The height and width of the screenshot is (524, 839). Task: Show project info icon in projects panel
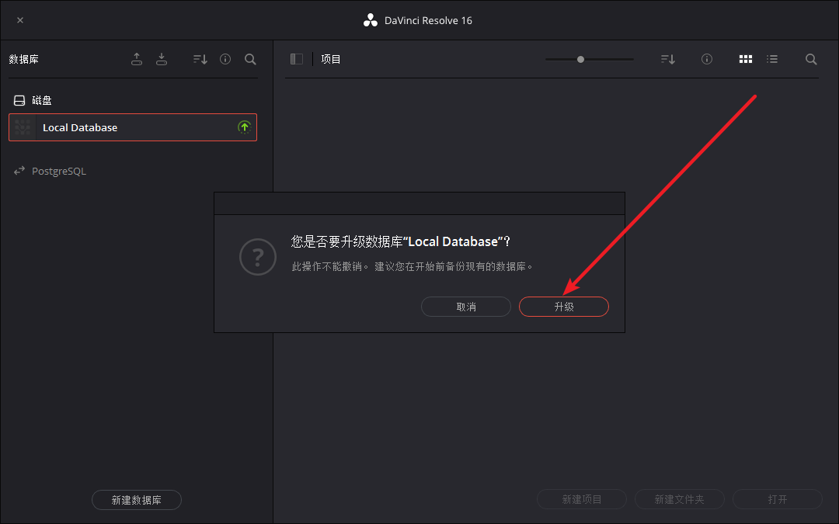[707, 59]
